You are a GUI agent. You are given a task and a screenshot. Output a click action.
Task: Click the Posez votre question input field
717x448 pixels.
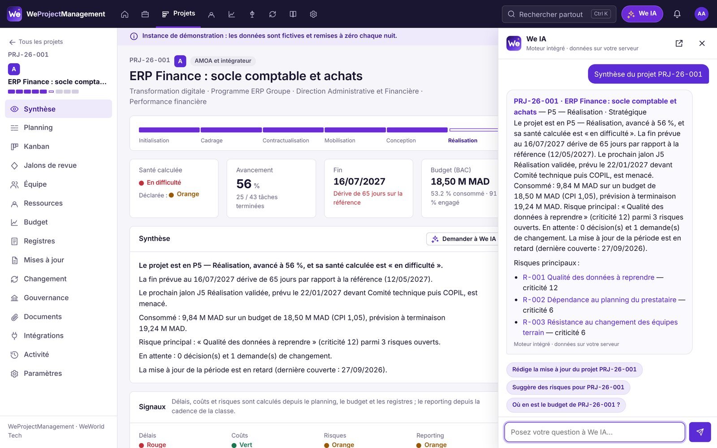[595, 432]
